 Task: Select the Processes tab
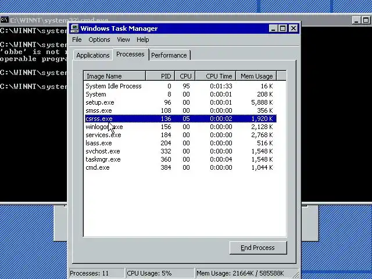(x=130, y=54)
